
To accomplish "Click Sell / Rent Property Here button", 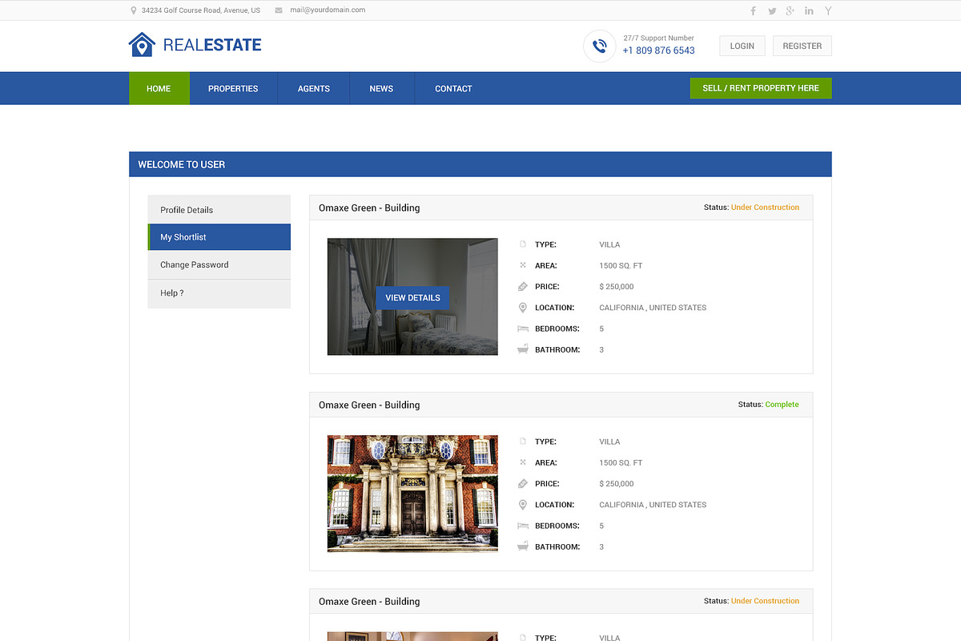I will tap(761, 88).
